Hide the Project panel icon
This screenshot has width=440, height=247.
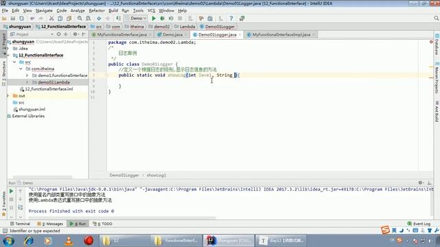(84, 34)
